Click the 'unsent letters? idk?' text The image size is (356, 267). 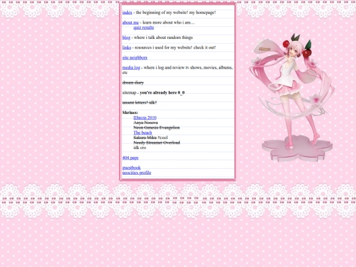coord(140,103)
